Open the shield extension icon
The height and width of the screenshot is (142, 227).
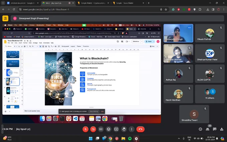[x=195, y=9]
